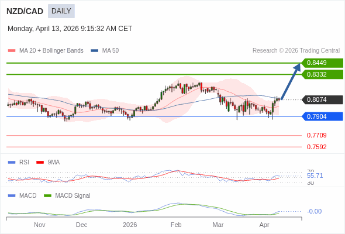Image resolution: width=345 pixels, height=234 pixels.
Task: Click the Feb label on time axis
Action: 176,225
